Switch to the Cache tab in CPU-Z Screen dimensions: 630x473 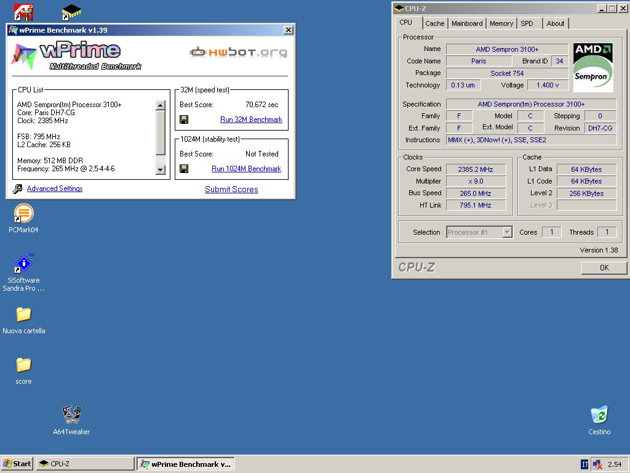(x=435, y=23)
